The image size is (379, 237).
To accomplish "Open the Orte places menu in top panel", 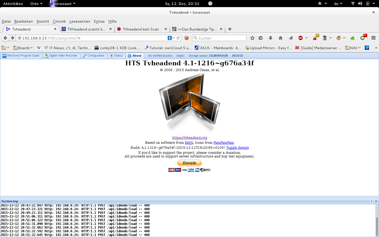I will click(36, 3).
